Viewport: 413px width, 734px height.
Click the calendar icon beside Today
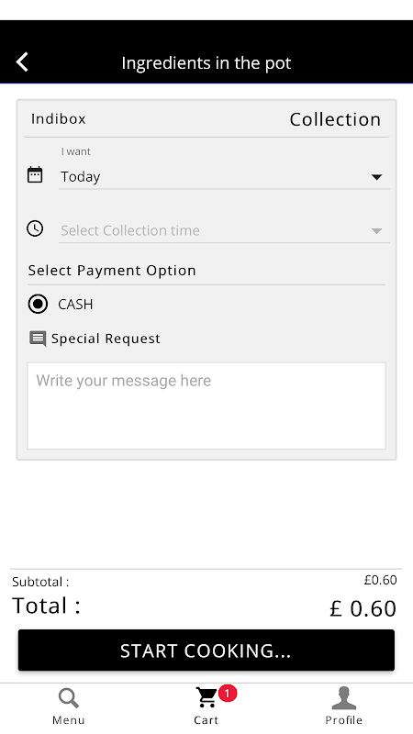pyautogui.click(x=35, y=174)
